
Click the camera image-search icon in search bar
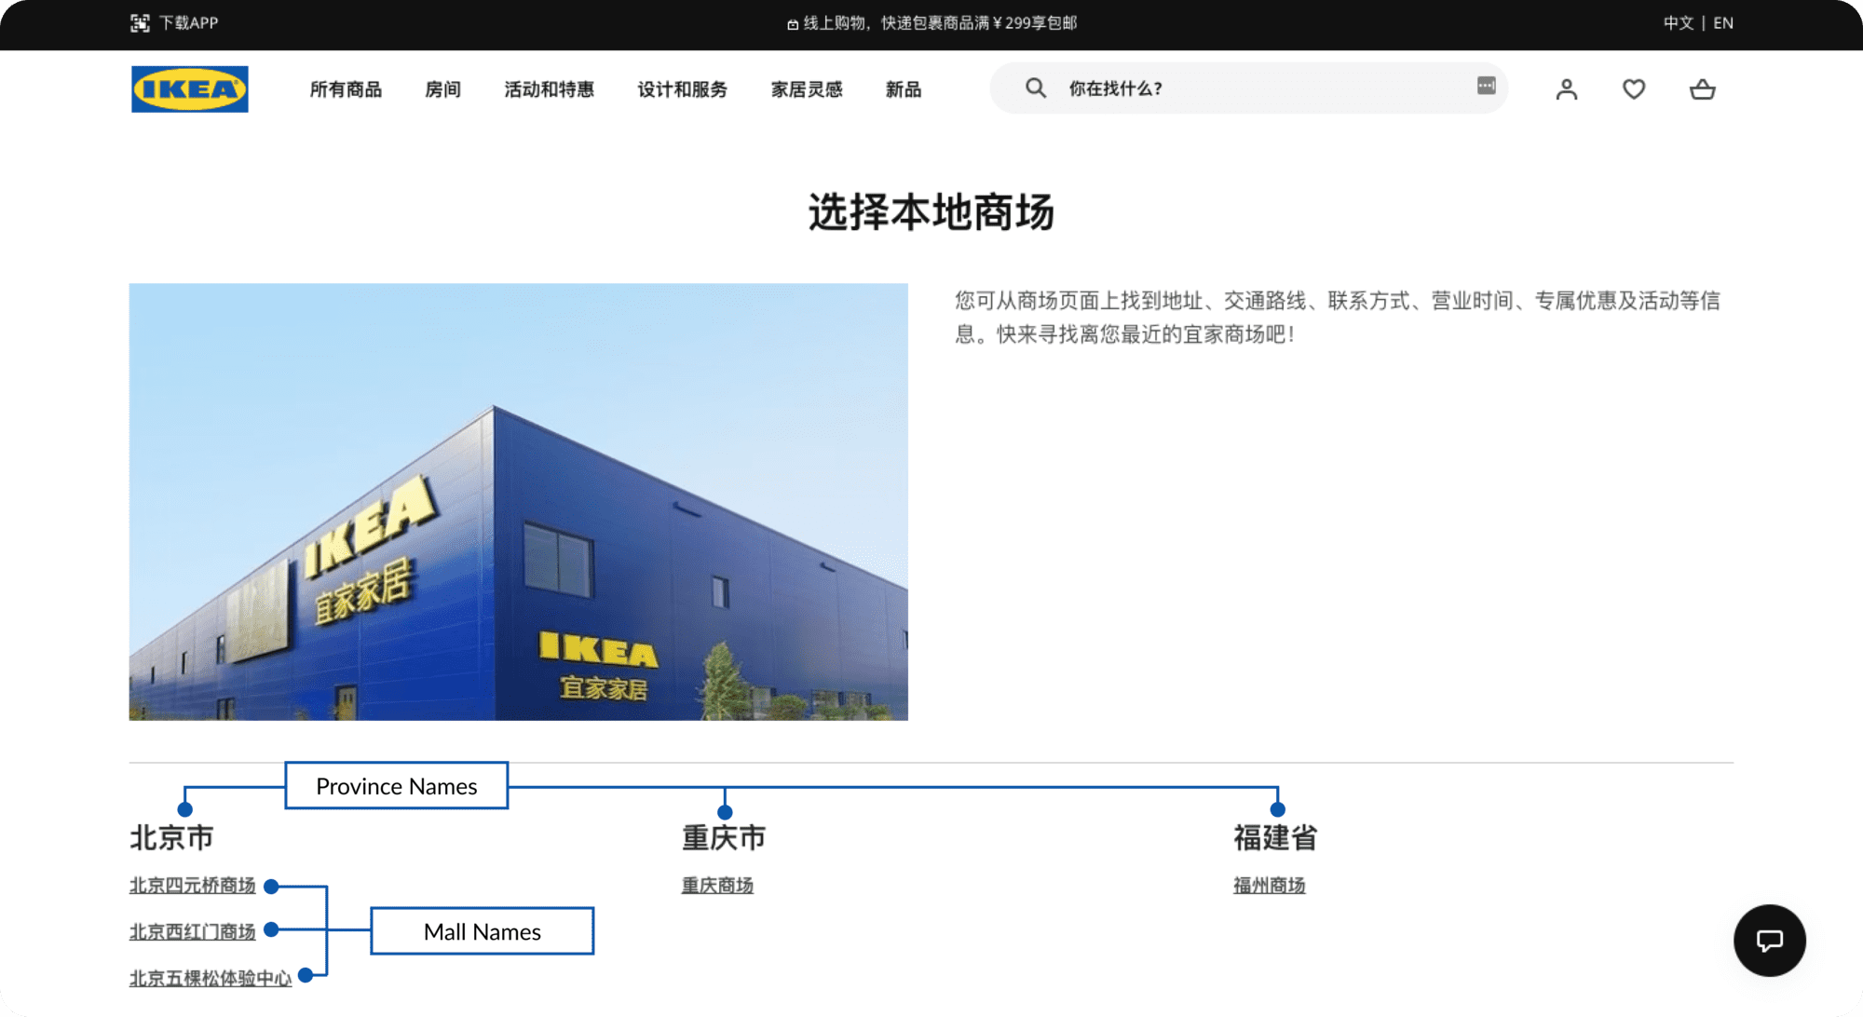point(1486,86)
